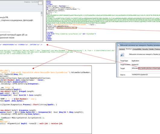Click the 'a.click();' code line

pos(50,29)
